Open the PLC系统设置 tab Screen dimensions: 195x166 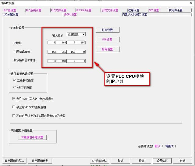34,10
